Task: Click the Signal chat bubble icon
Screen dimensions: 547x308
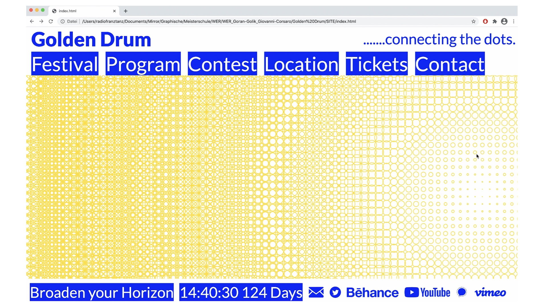Action: (x=462, y=292)
